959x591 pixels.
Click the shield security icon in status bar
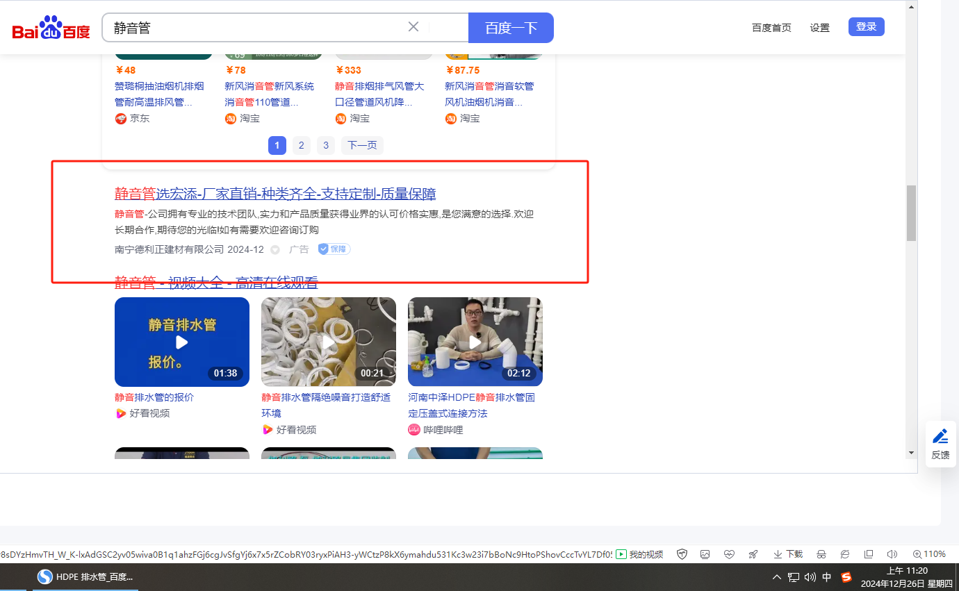click(x=682, y=554)
